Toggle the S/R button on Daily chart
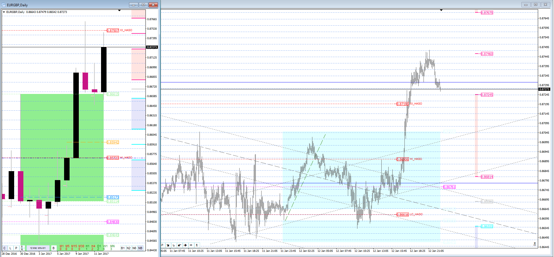554x257 pixels. click(22, 248)
